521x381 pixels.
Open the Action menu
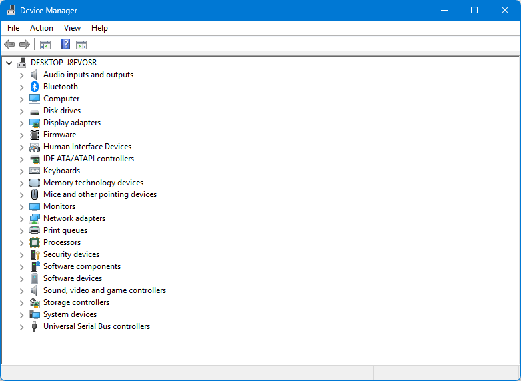click(41, 28)
